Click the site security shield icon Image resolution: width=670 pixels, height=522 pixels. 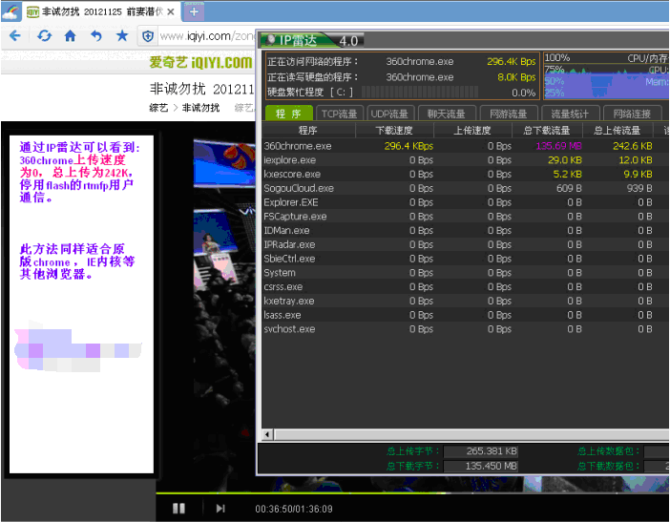tap(148, 36)
